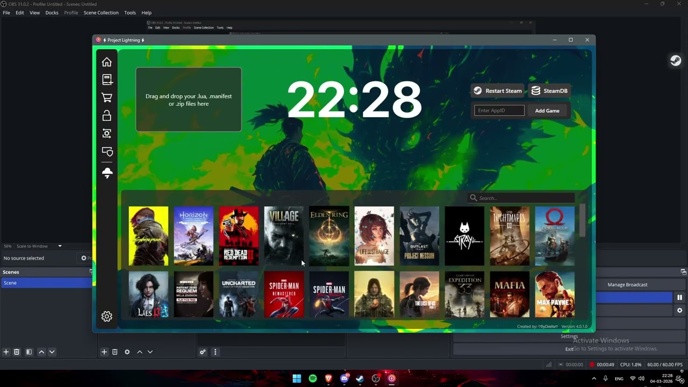Open scene filters icon in Scenes dock
Image resolution: width=688 pixels, height=387 pixels.
click(x=29, y=352)
